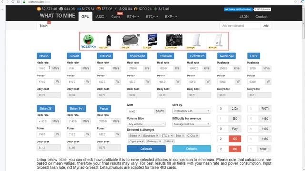Click the Calculate button
Image resolution: width=305 pixels, height=171 pixels.
pyautogui.click(x=146, y=149)
